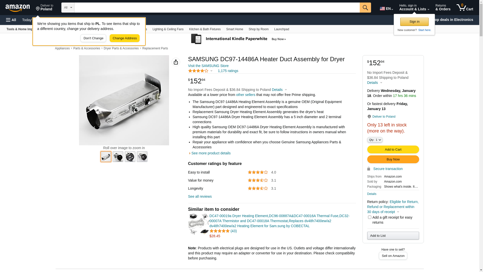Click the Buy Now button
The height and width of the screenshot is (272, 483).
393,159
